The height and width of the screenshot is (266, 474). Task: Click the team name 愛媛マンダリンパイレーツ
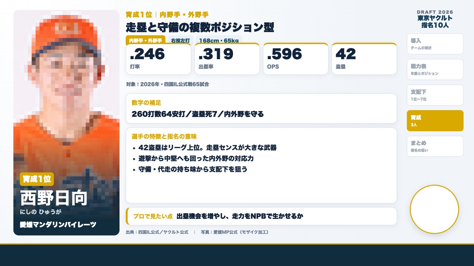pos(58,225)
